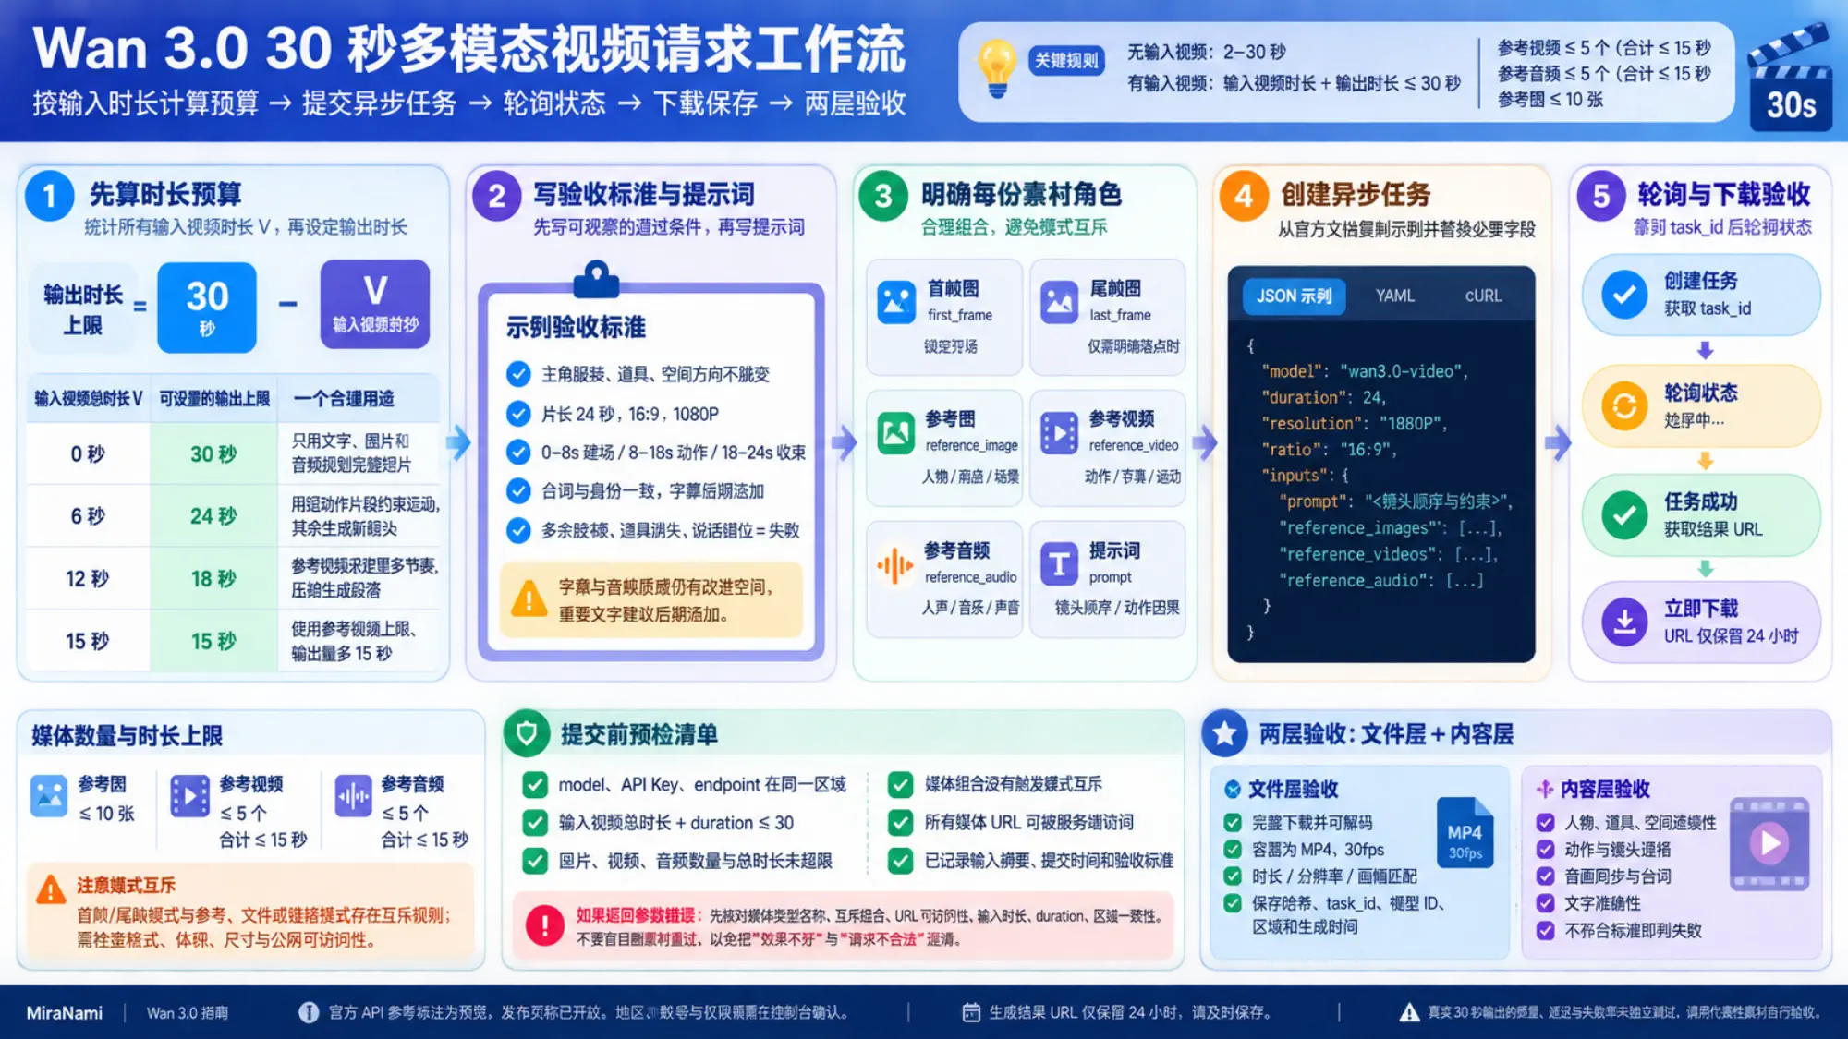The image size is (1848, 1039).
Task: Click the badge icon beside 文件层验收
Action: tap(1232, 789)
